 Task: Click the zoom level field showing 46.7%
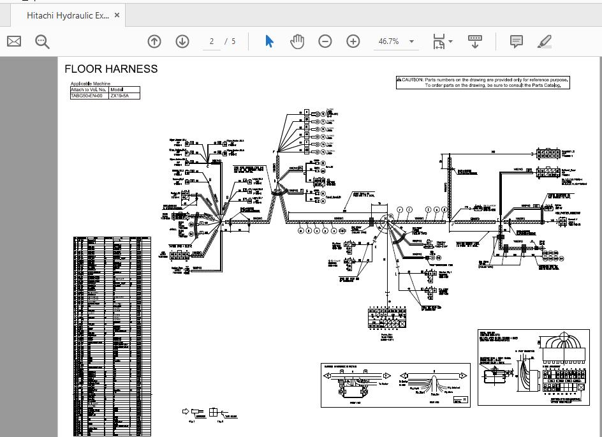point(389,41)
